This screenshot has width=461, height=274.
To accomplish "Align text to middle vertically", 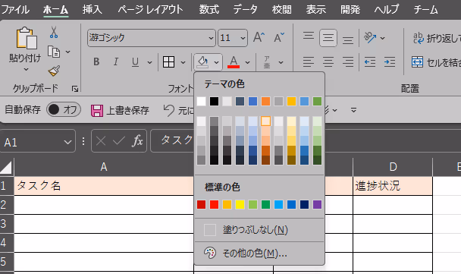I will click(x=328, y=38).
